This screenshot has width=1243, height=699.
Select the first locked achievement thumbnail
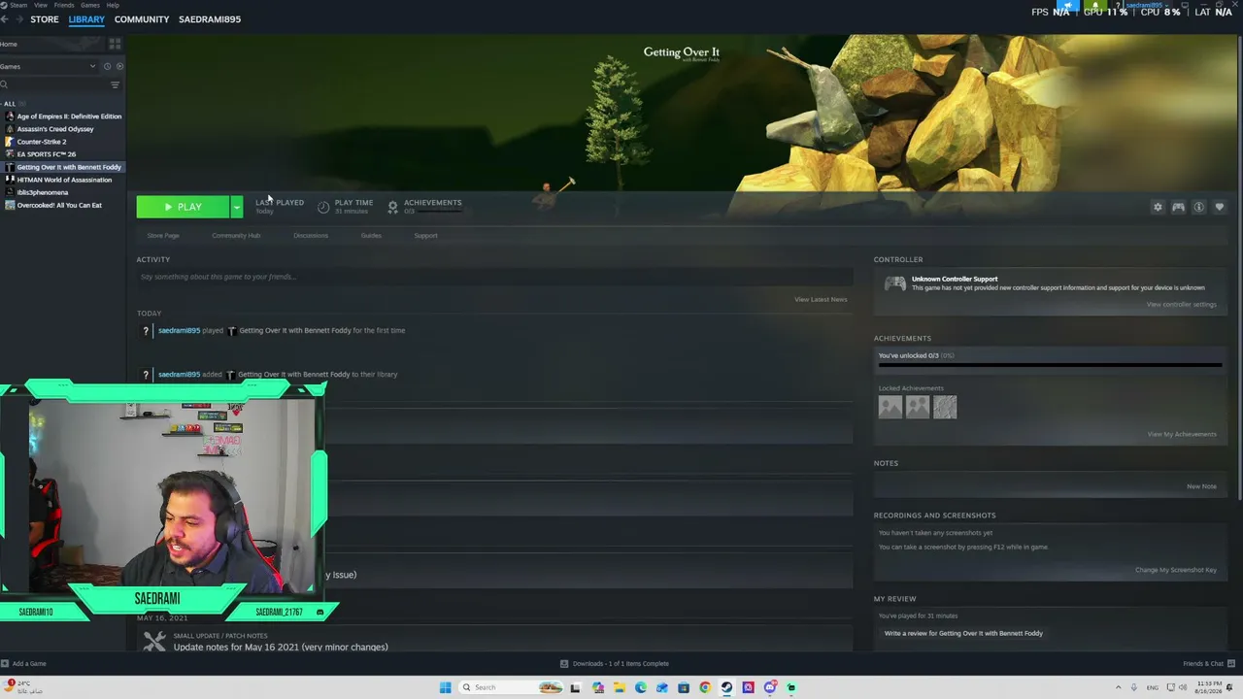click(890, 407)
